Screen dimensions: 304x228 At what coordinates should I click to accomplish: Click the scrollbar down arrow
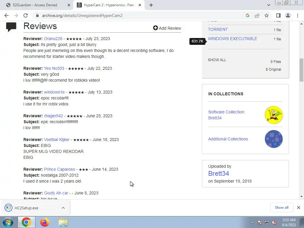[301, 197]
